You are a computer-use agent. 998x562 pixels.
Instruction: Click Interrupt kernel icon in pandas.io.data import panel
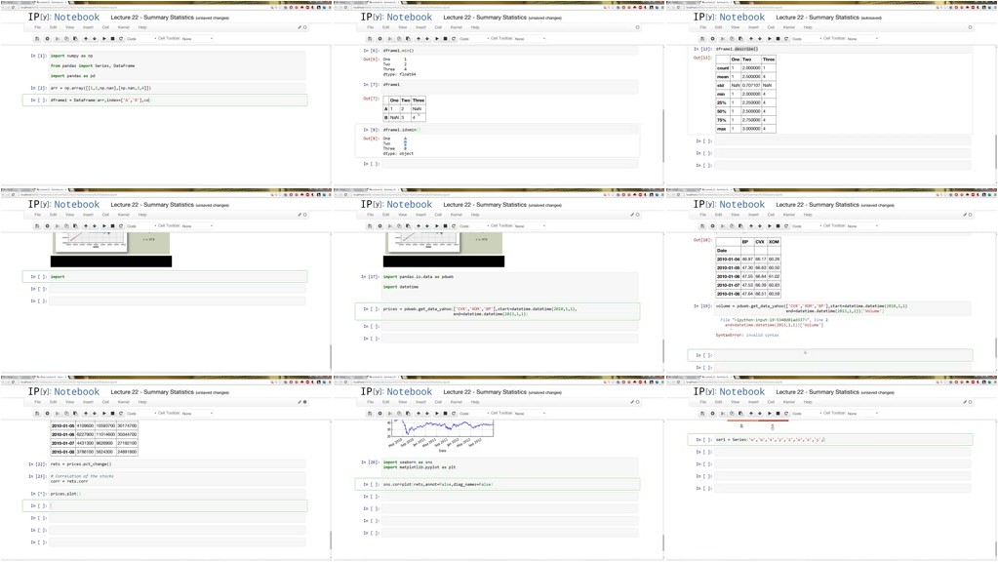click(446, 225)
